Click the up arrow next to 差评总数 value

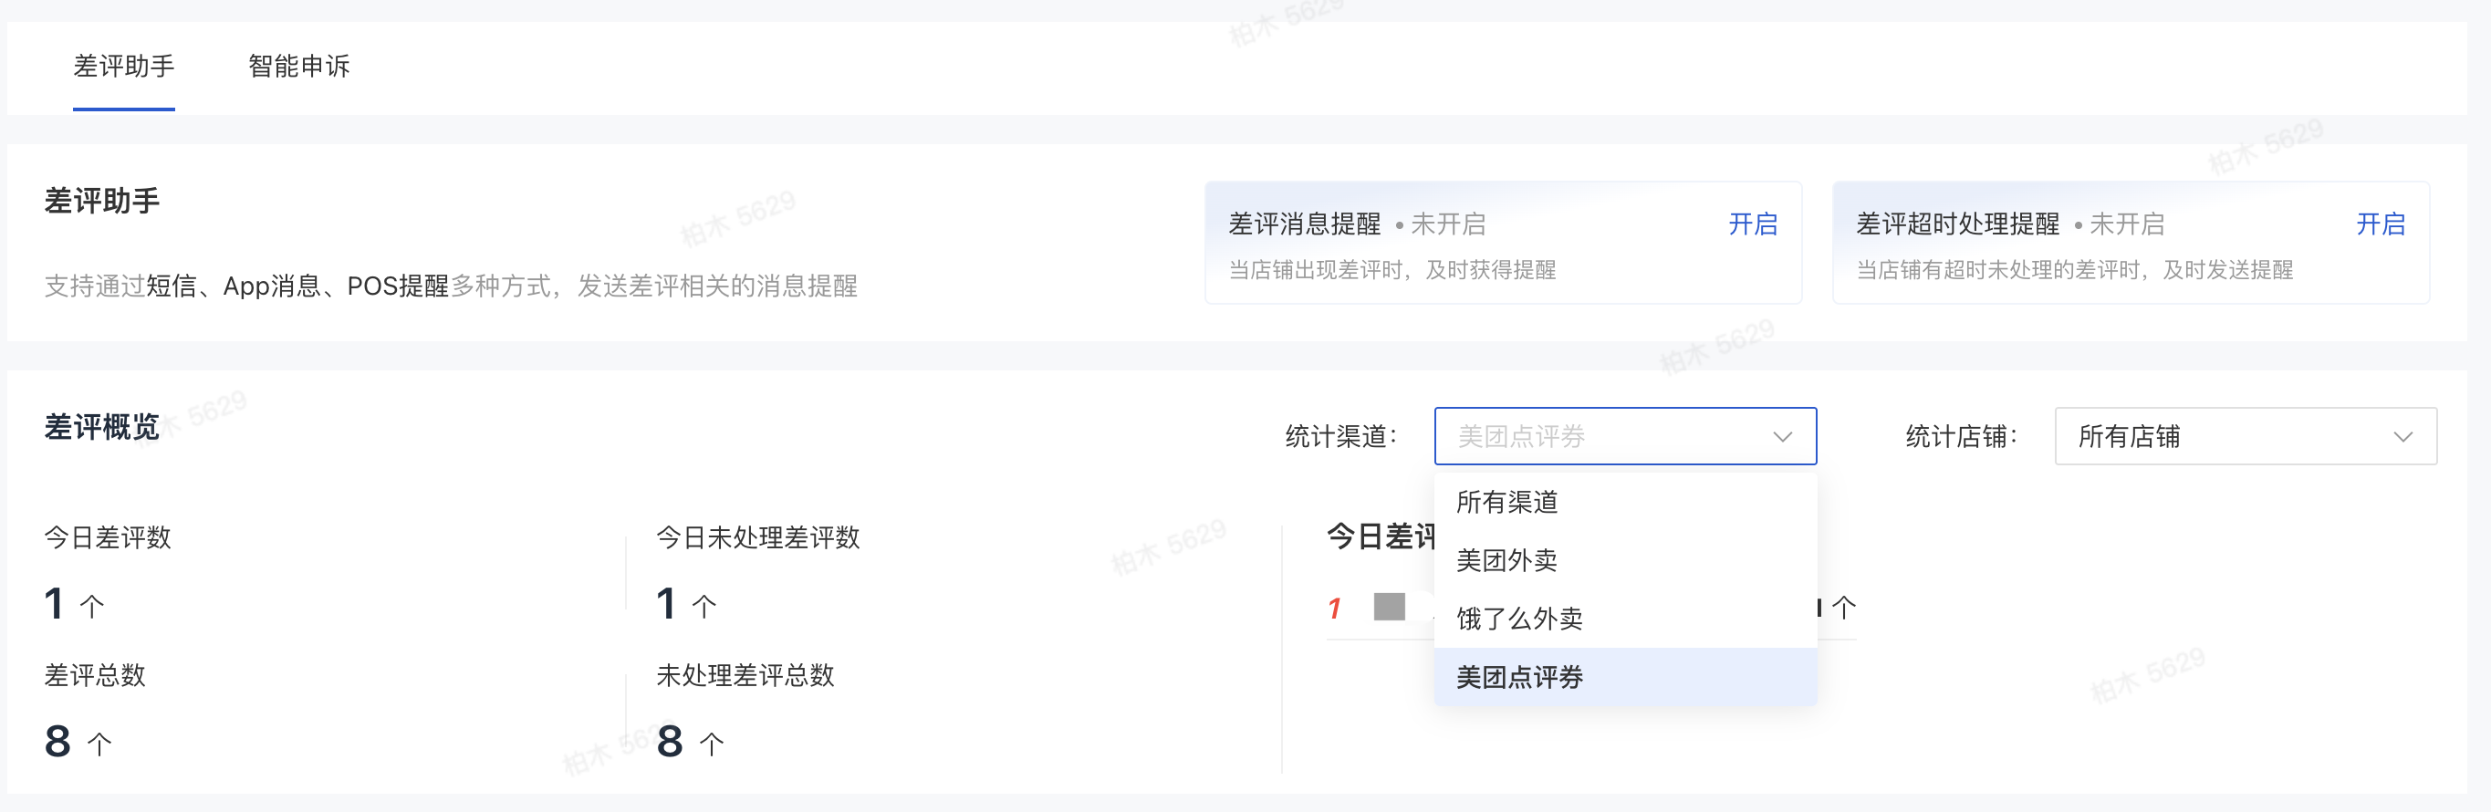99,744
